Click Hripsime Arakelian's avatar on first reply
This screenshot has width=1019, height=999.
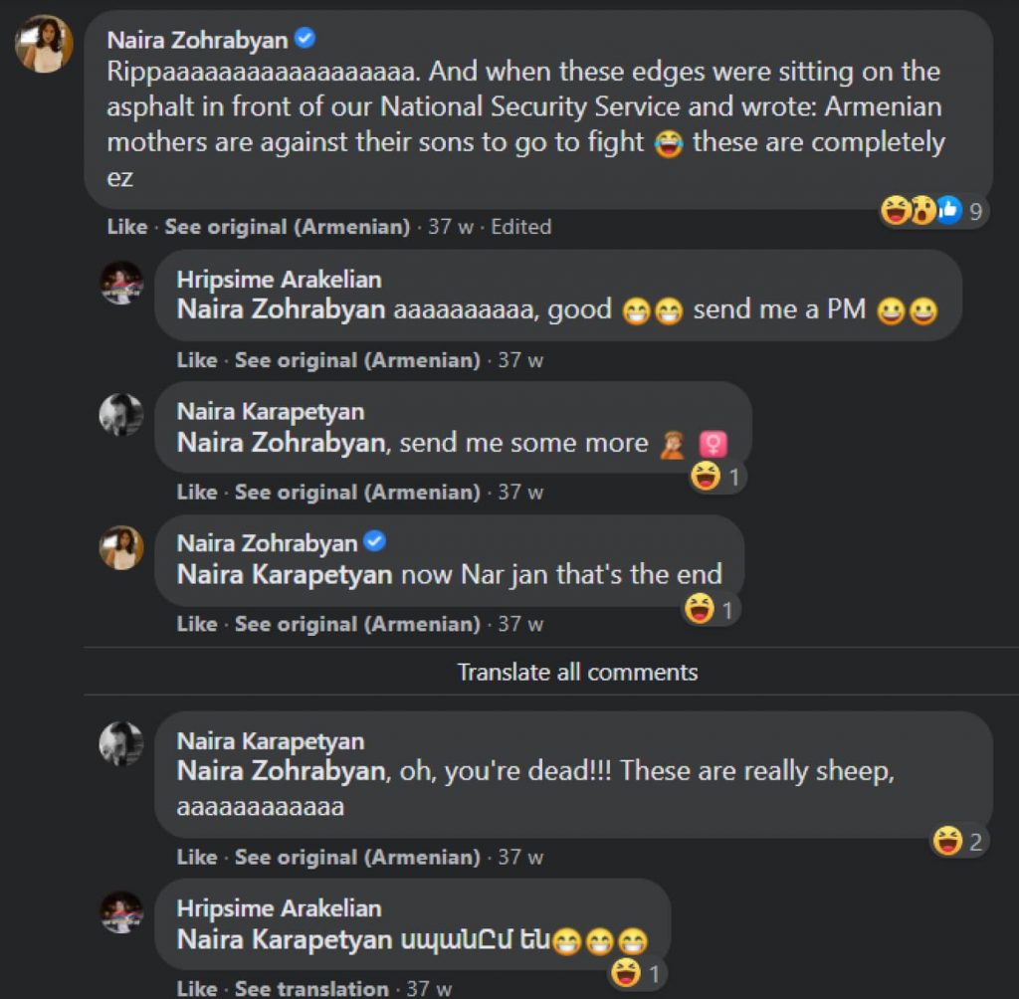click(x=121, y=283)
